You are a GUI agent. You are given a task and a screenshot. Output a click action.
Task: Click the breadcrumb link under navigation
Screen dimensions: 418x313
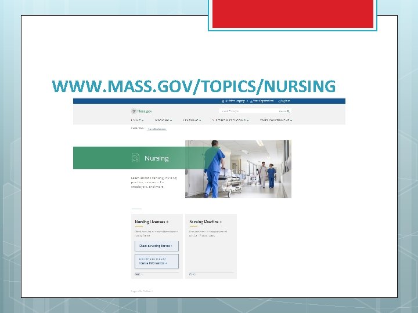coord(157,129)
